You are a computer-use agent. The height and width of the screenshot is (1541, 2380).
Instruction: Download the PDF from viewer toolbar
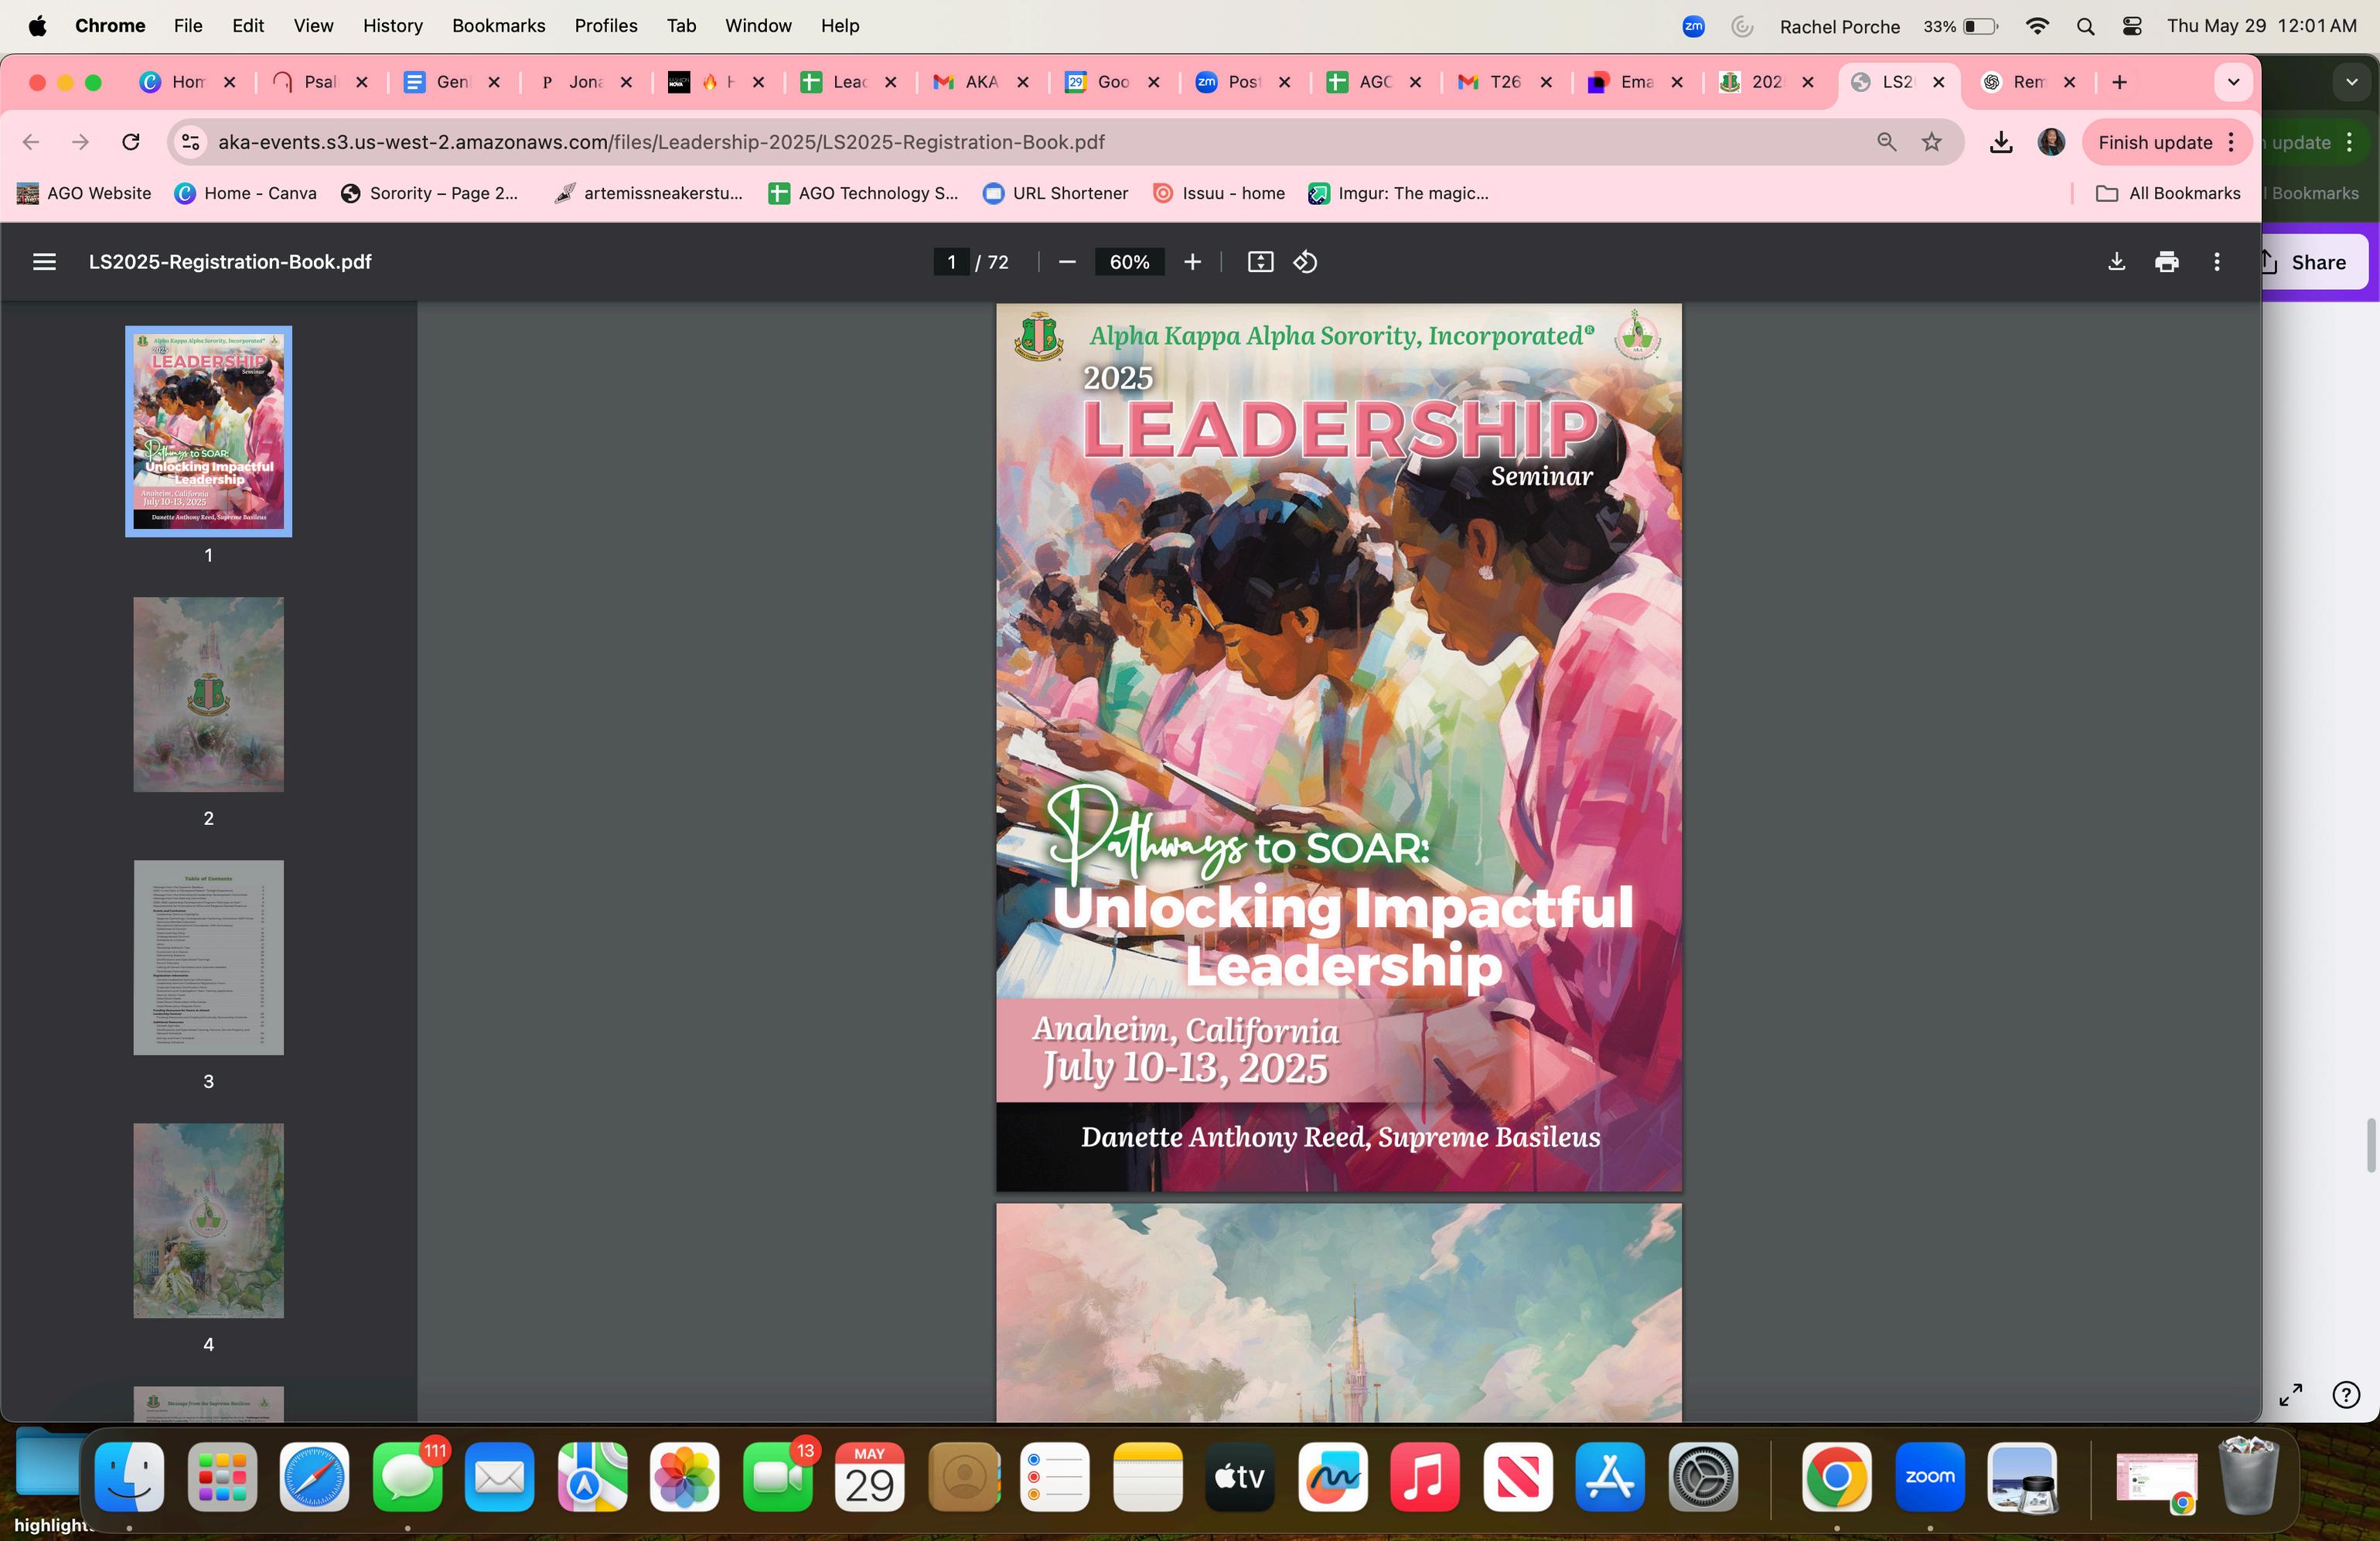2116,262
